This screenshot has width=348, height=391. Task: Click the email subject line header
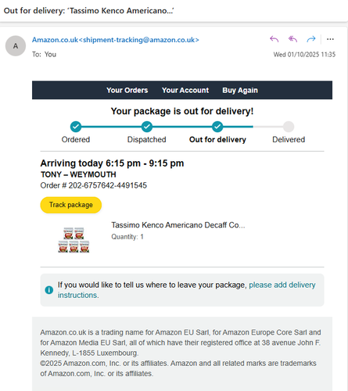click(89, 11)
